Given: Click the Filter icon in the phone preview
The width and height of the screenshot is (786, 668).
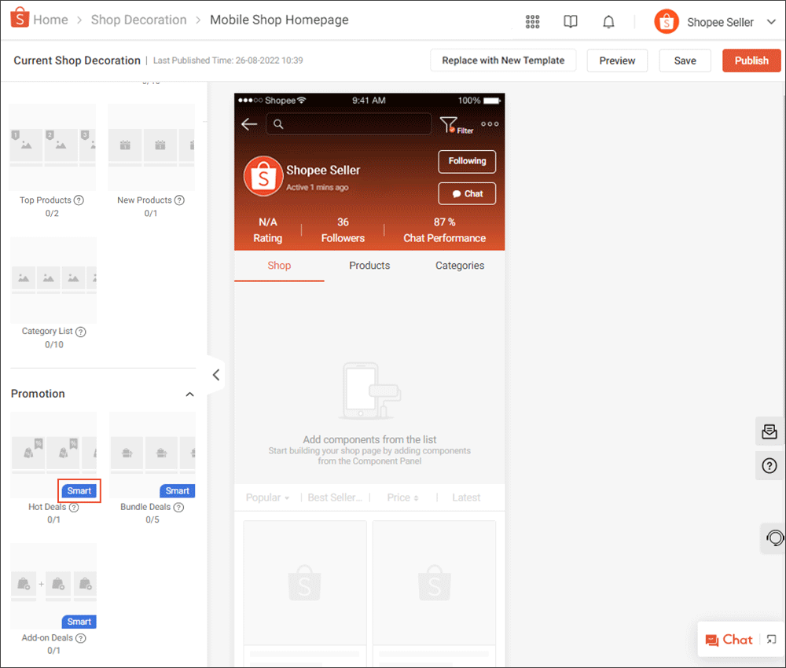Looking at the screenshot, I should [x=449, y=123].
